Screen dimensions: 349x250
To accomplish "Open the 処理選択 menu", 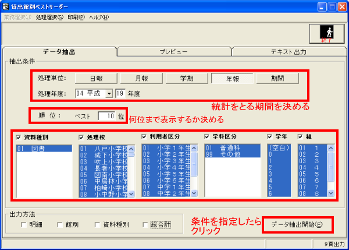I will point(49,17).
